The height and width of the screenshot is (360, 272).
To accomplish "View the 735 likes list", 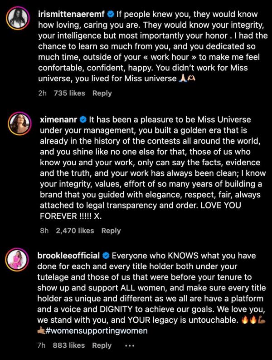I will [x=69, y=93].
